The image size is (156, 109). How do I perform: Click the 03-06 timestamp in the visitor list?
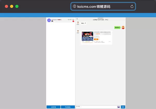tap(71, 19)
